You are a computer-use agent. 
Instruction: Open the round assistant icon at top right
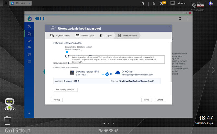click(211, 3)
